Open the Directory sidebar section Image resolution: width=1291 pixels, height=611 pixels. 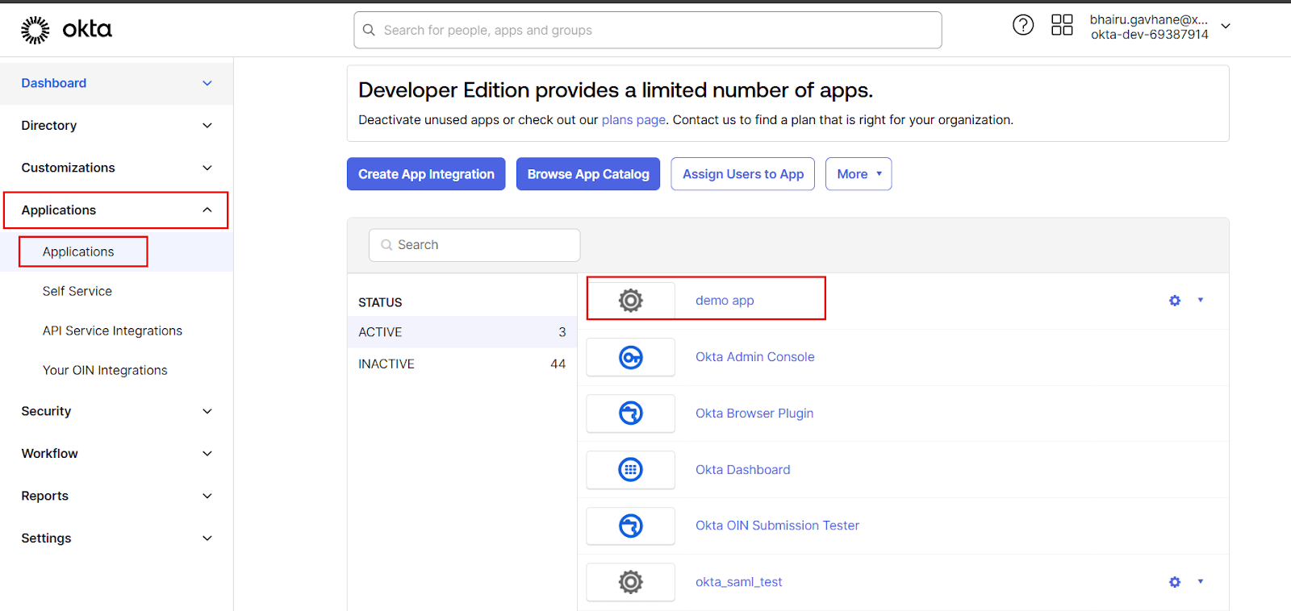[x=116, y=126]
